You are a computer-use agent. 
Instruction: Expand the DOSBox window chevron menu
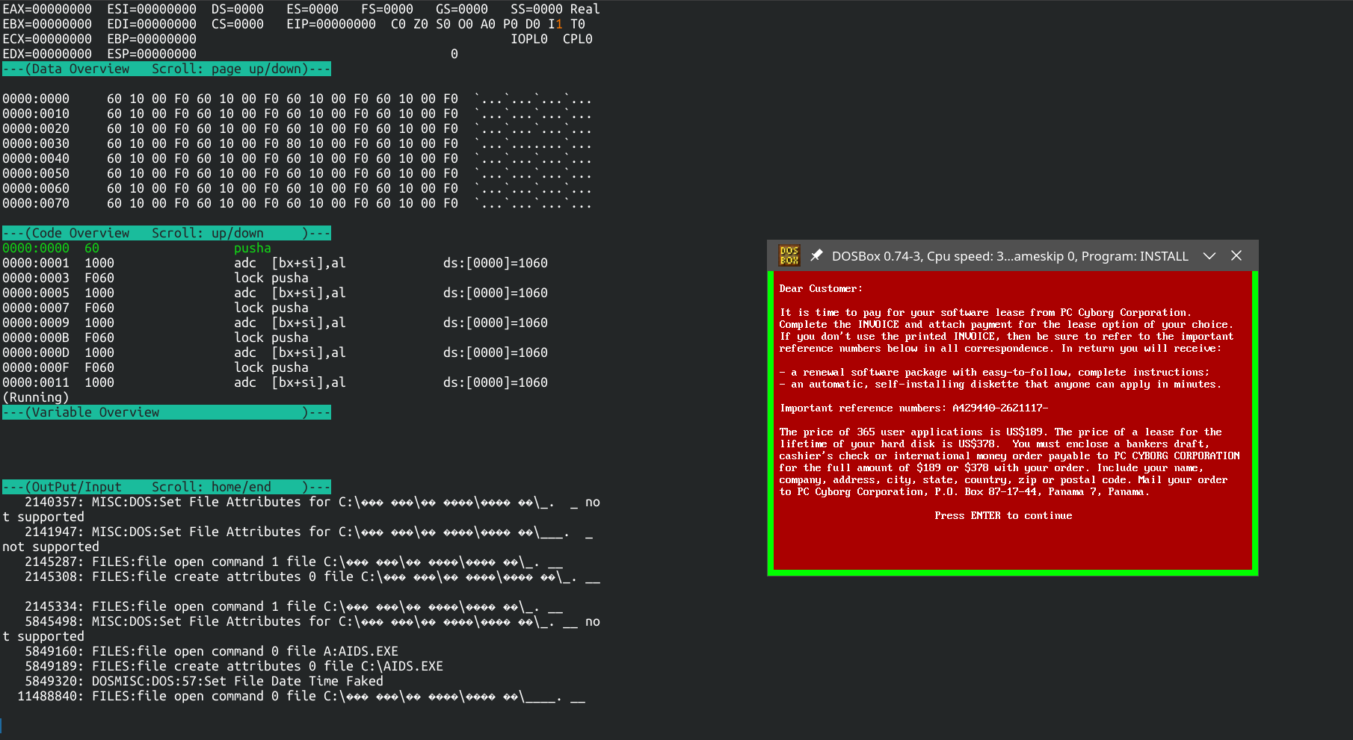pyautogui.click(x=1209, y=255)
